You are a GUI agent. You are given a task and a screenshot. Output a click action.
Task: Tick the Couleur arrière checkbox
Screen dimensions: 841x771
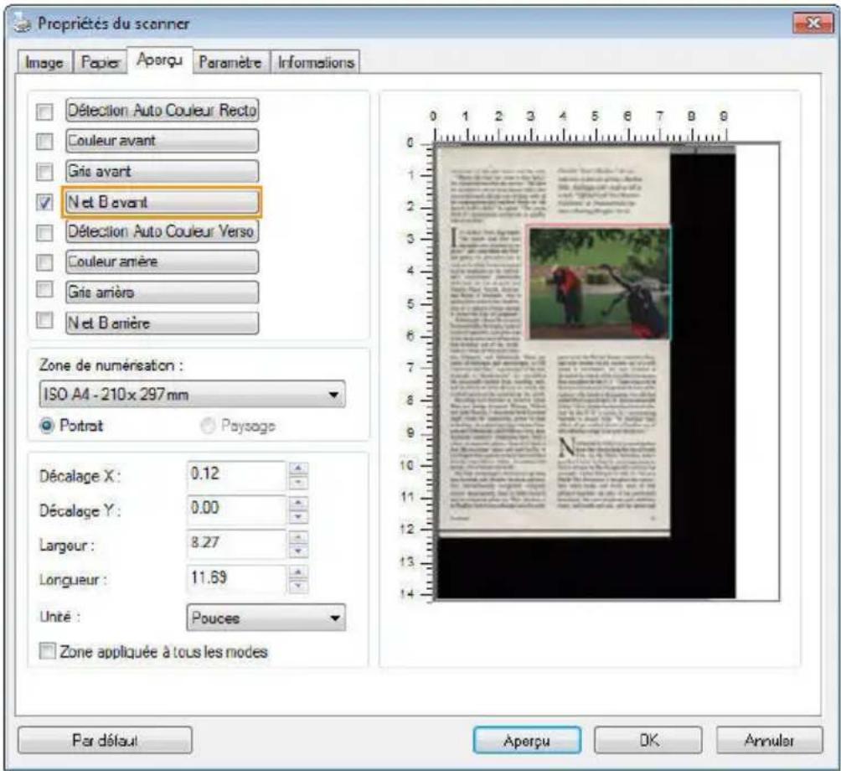click(44, 261)
